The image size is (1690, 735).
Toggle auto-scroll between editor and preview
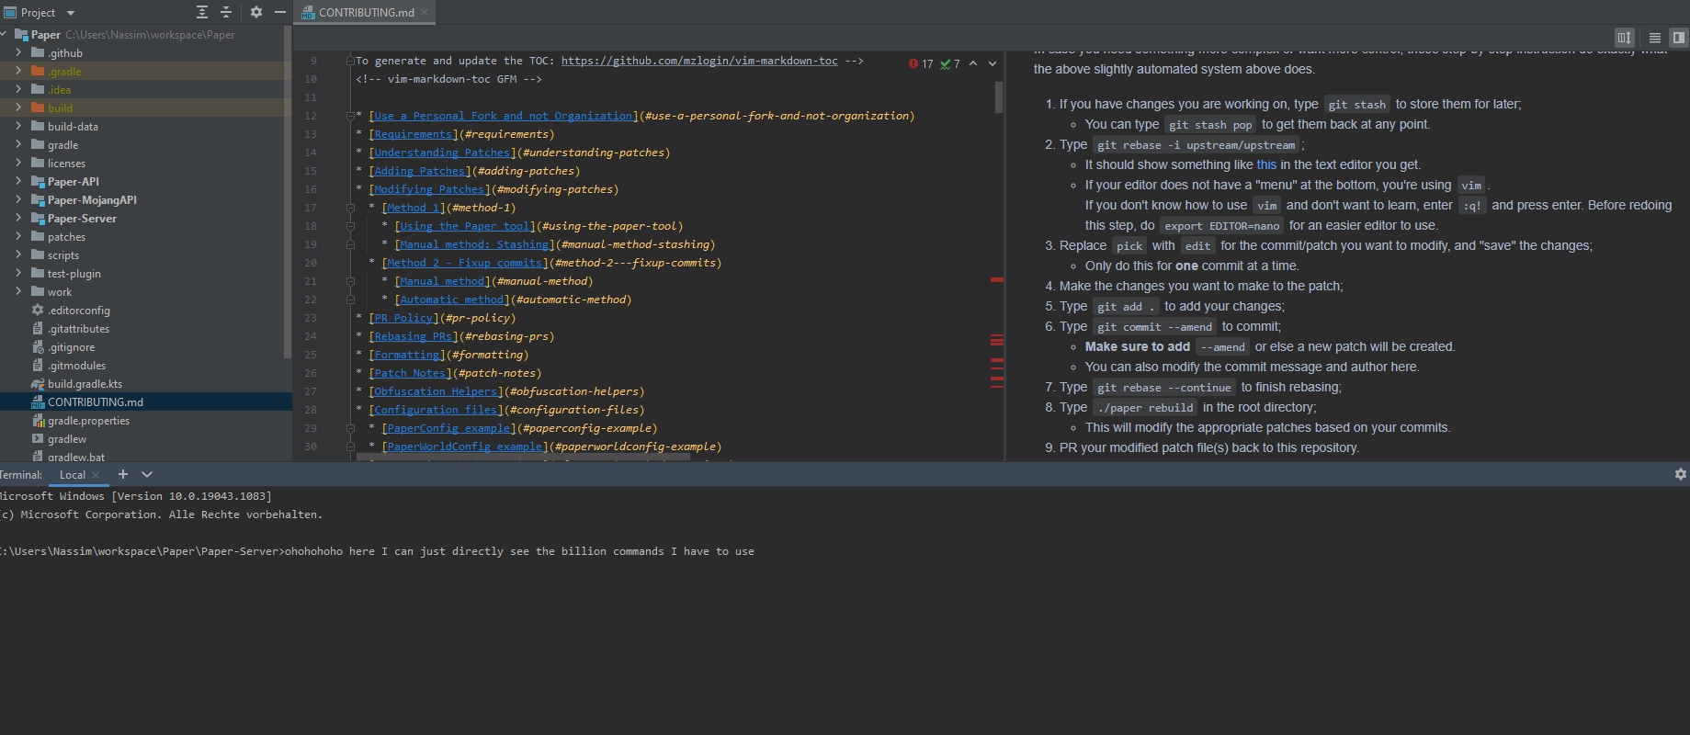coord(1625,38)
